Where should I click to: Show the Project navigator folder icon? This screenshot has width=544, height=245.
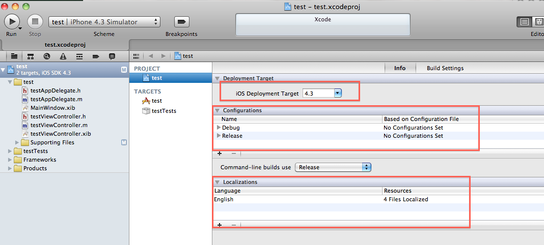point(14,56)
